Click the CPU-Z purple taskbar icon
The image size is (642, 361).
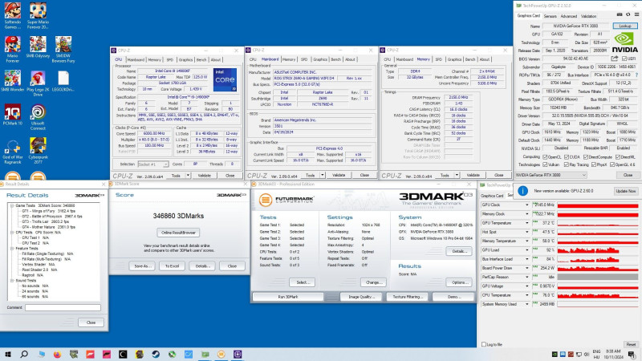tap(238, 354)
